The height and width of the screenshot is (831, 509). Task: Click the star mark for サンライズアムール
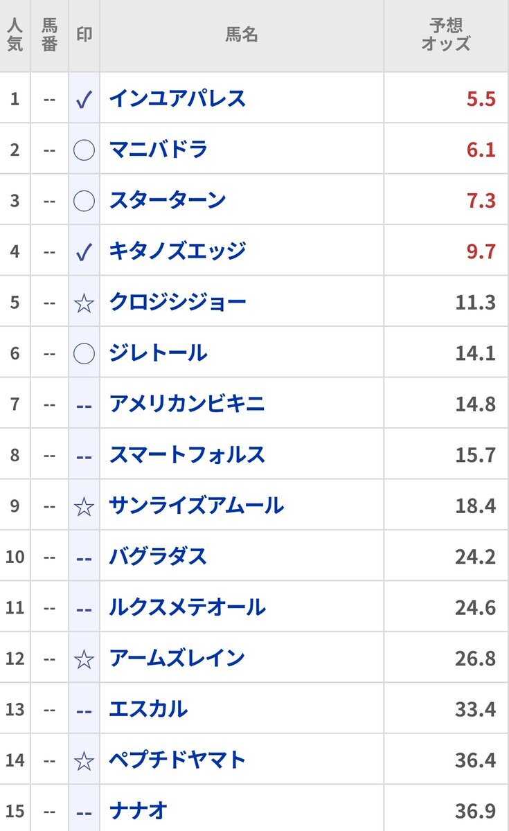84,506
